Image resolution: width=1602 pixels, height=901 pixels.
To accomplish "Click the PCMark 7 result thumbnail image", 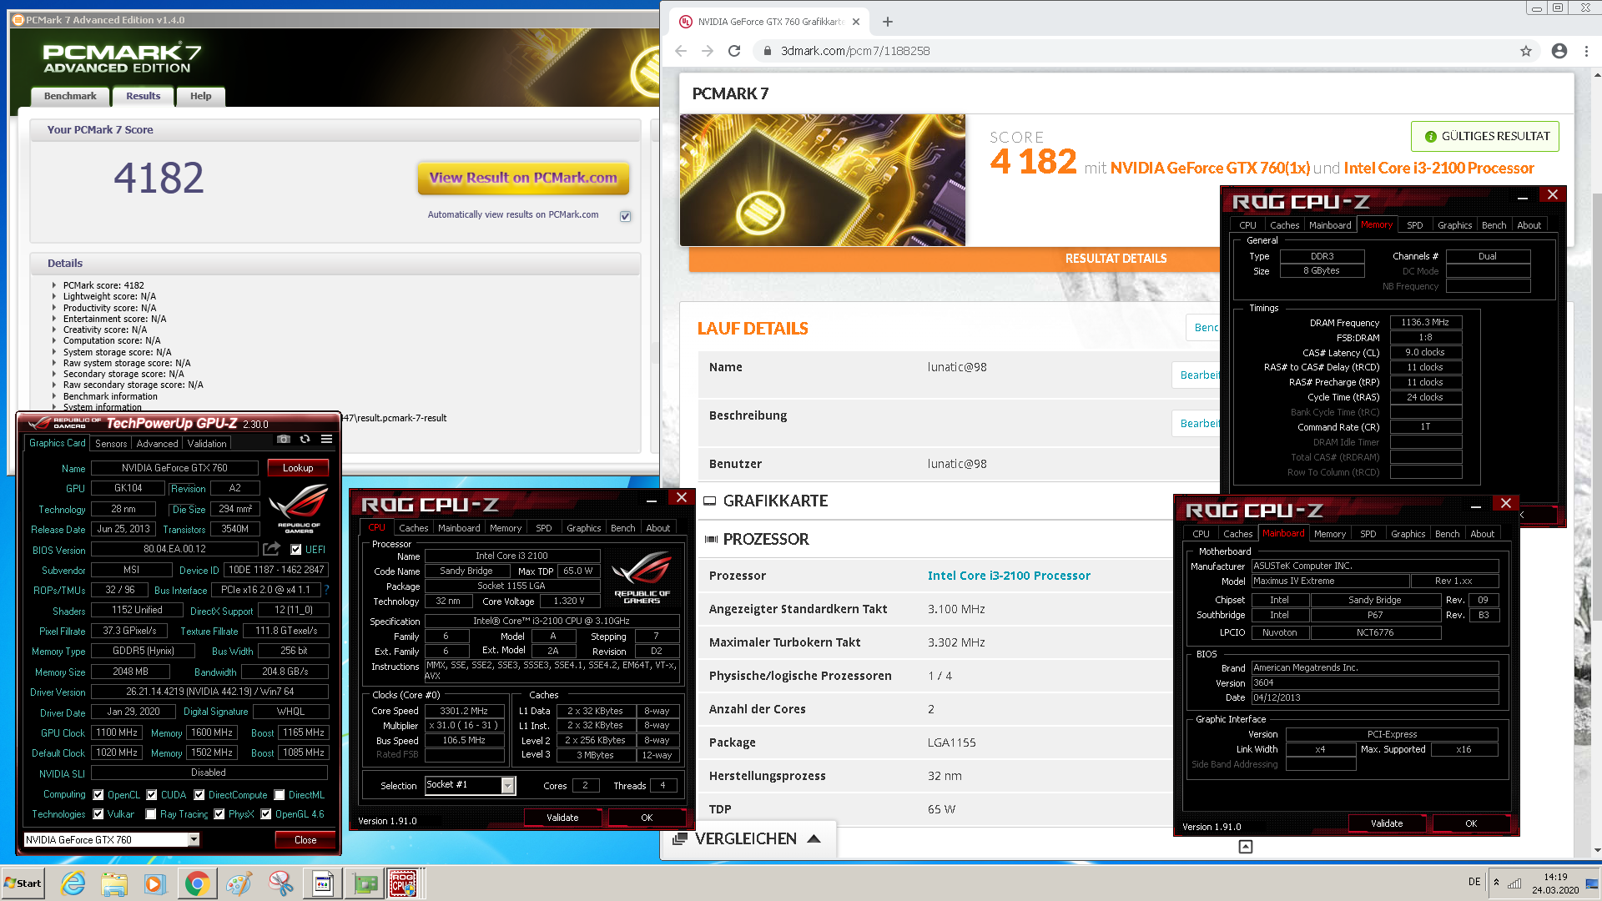I will (823, 180).
